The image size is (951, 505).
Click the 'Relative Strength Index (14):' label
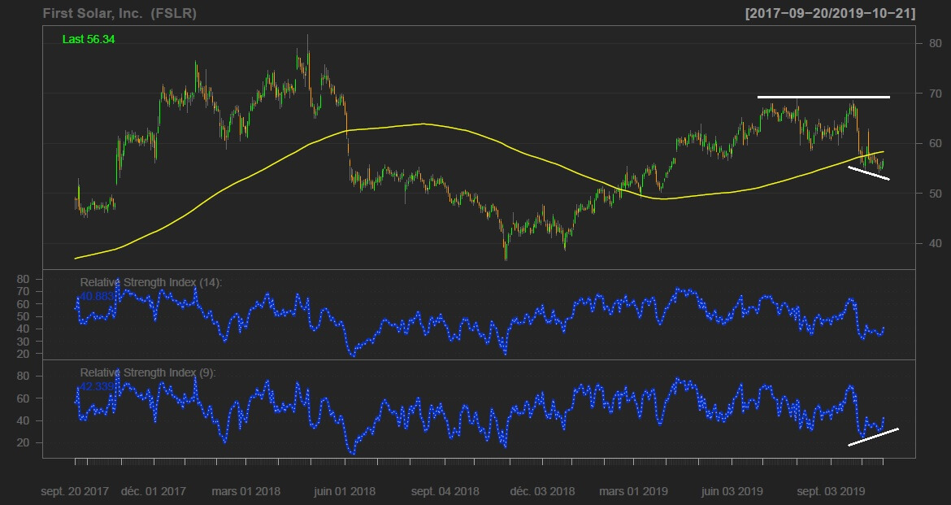click(151, 282)
